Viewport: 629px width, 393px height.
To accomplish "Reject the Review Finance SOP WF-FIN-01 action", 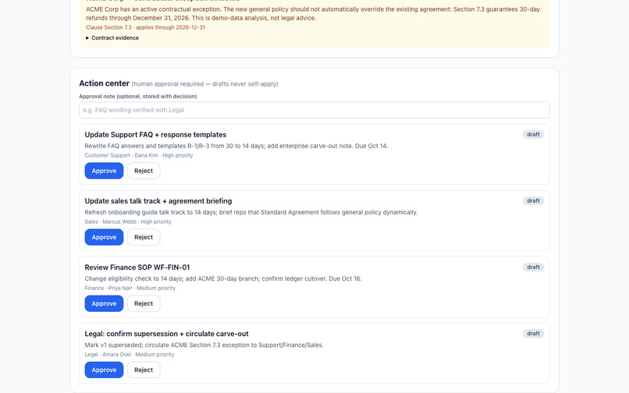I will (x=144, y=303).
